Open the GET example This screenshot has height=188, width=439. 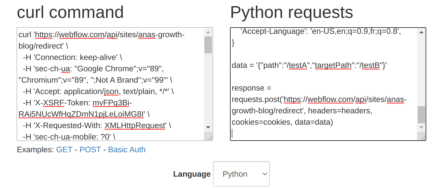tap(64, 149)
